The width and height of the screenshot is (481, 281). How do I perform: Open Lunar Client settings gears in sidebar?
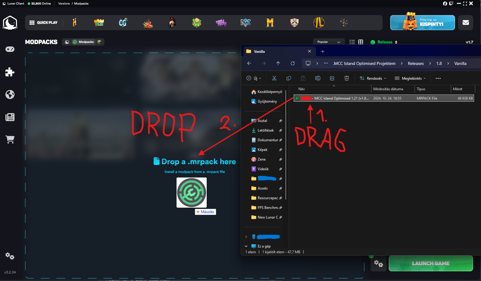point(10,256)
